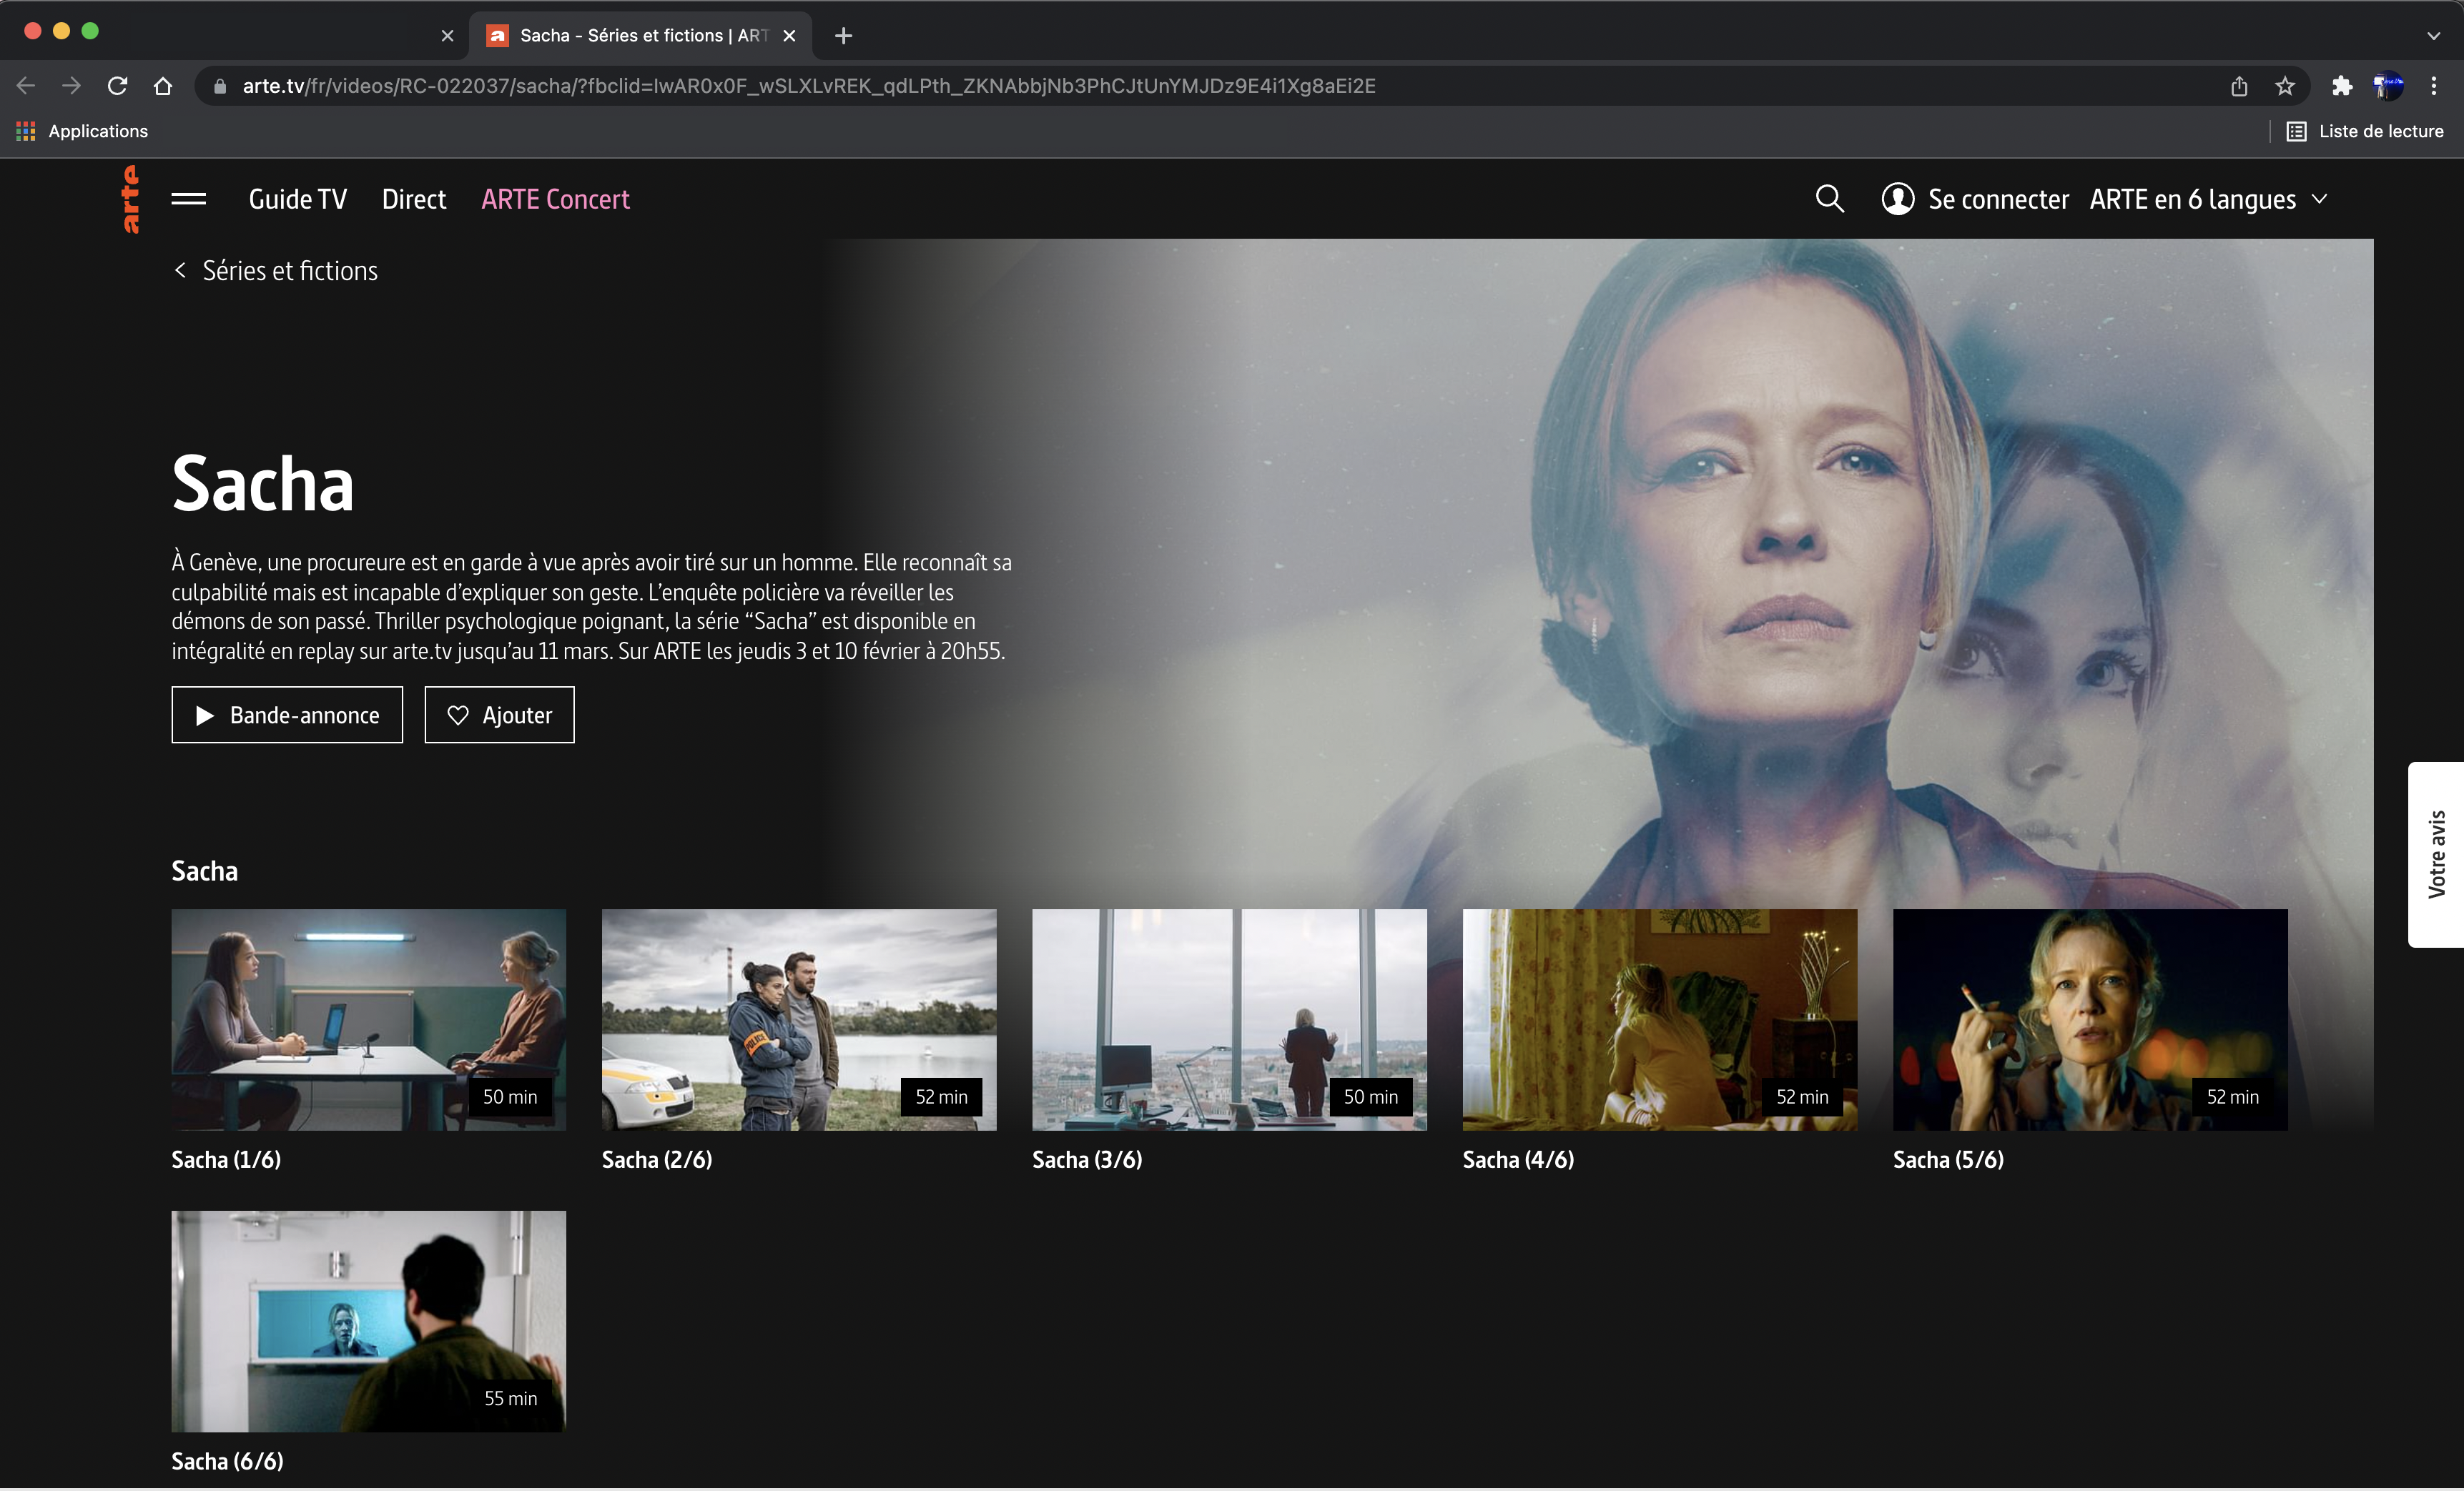Screen dimensions: 2464x1491
Task: Play the Bande-annonce trailer
Action: [x=287, y=715]
